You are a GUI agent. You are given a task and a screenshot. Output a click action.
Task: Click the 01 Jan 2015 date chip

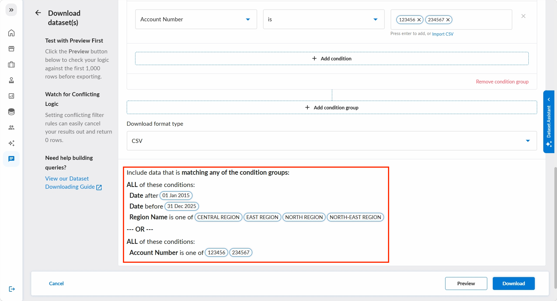tap(176, 195)
